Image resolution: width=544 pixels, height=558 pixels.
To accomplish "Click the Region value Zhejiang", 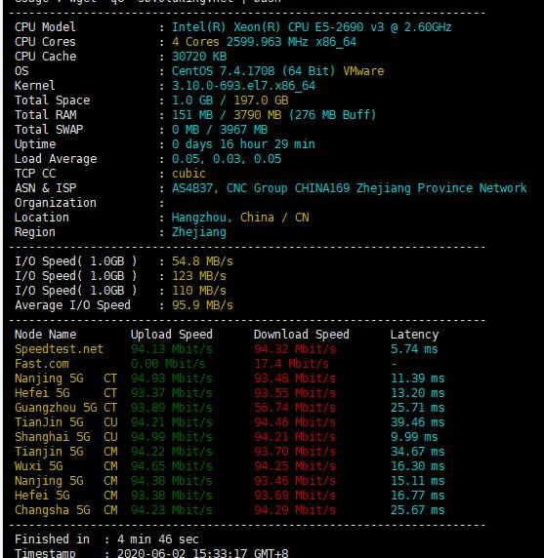I will click(x=199, y=232).
